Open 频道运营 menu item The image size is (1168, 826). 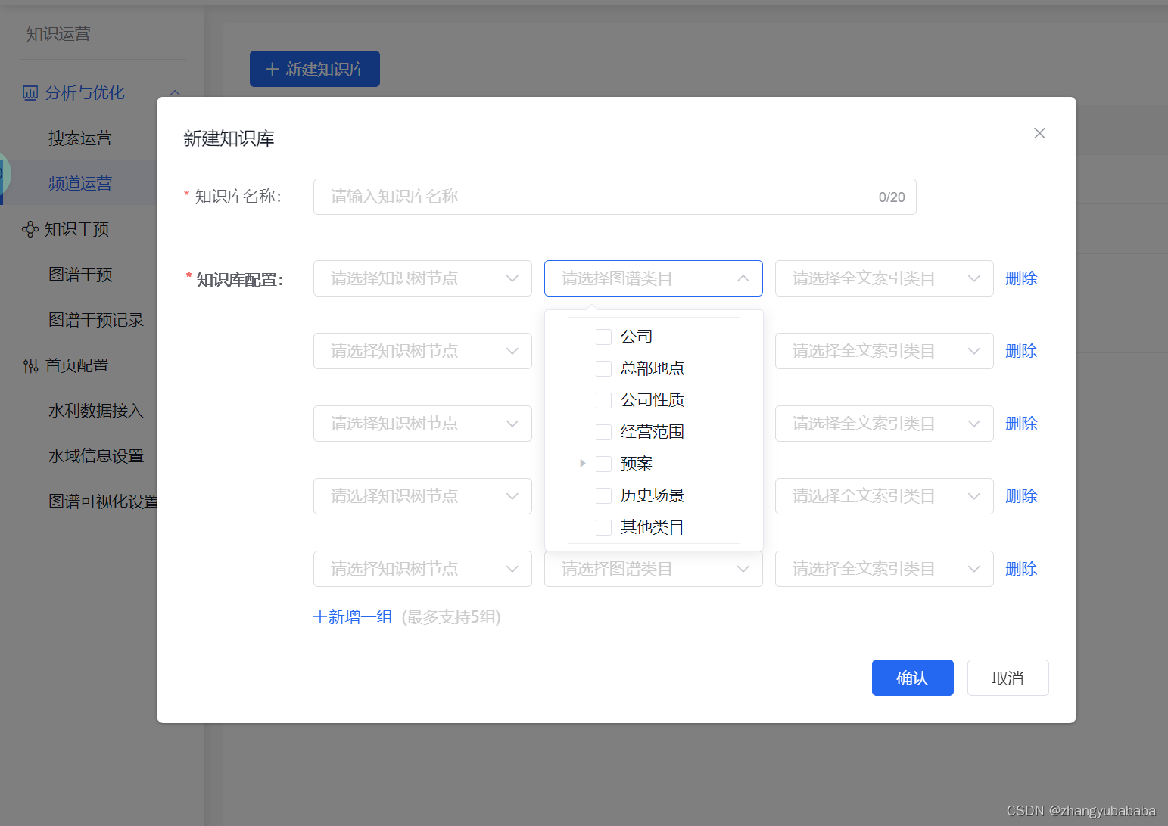tap(80, 184)
